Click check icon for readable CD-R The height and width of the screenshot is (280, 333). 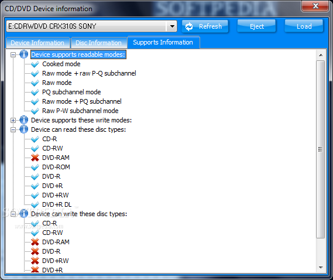coord(35,139)
